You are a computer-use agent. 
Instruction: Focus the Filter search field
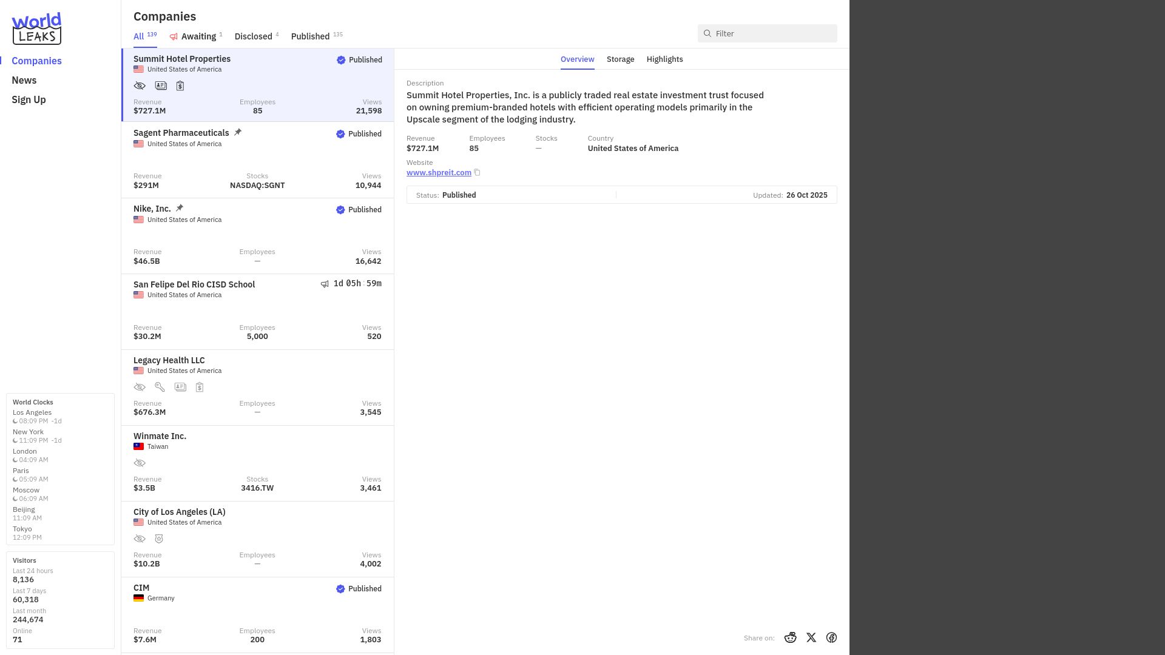click(767, 33)
